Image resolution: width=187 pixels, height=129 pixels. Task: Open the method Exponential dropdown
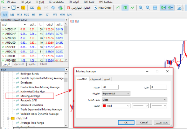[116, 94]
